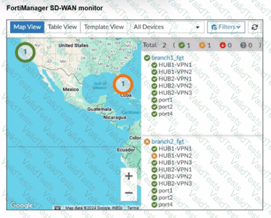Open the map Terms link

pyautogui.click(x=133, y=208)
